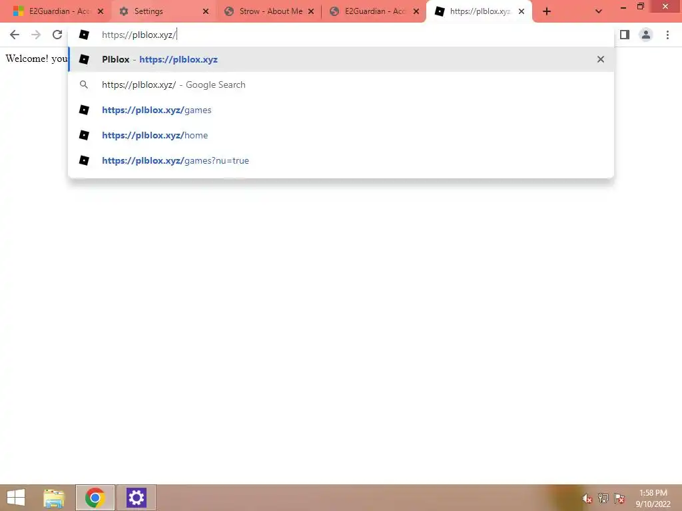682x511 pixels.
Task: Open the Windows Start button
Action: pyautogui.click(x=16, y=498)
